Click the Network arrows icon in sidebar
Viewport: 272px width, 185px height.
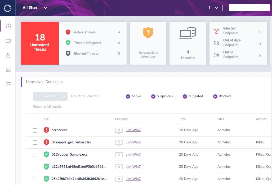(x=8, y=69)
